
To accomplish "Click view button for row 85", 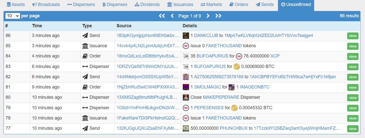I will (x=353, y=46).
